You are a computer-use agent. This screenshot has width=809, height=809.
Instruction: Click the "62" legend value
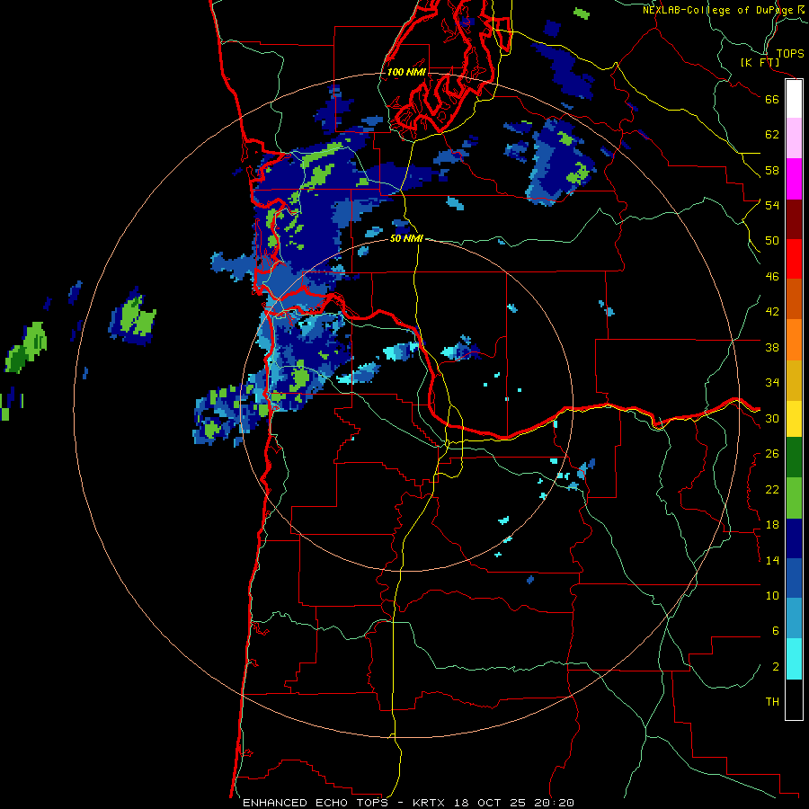click(772, 135)
